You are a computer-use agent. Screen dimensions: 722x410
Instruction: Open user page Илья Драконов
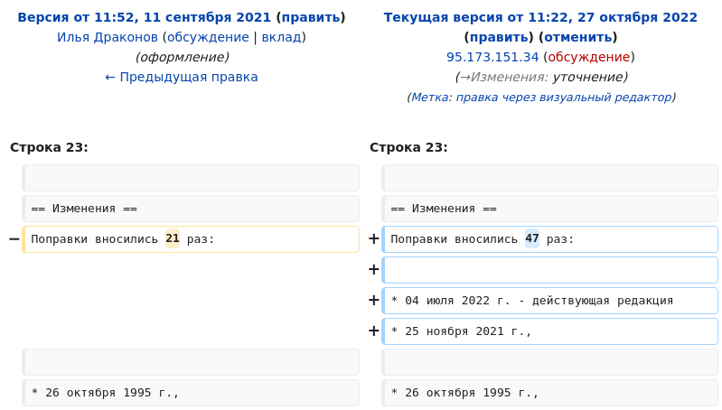(108, 37)
